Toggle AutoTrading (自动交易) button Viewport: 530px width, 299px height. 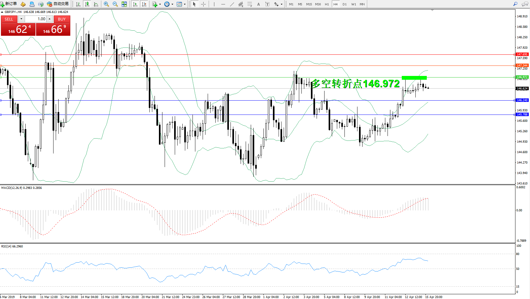pos(58,4)
